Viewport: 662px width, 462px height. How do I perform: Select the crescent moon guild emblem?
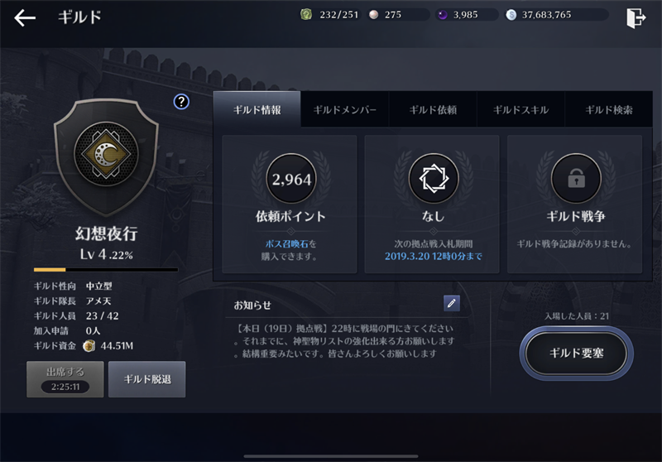point(106,154)
